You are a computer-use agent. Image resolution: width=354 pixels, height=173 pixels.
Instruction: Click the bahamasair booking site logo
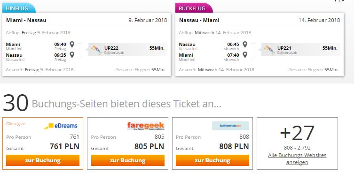(230, 126)
